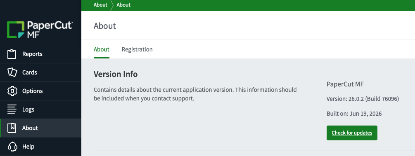Viewport: 415px width, 156px height.
Task: Click first About breadcrumb link
Action: click(100, 5)
